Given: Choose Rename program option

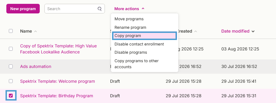Looking at the screenshot, I should pyautogui.click(x=144, y=27).
